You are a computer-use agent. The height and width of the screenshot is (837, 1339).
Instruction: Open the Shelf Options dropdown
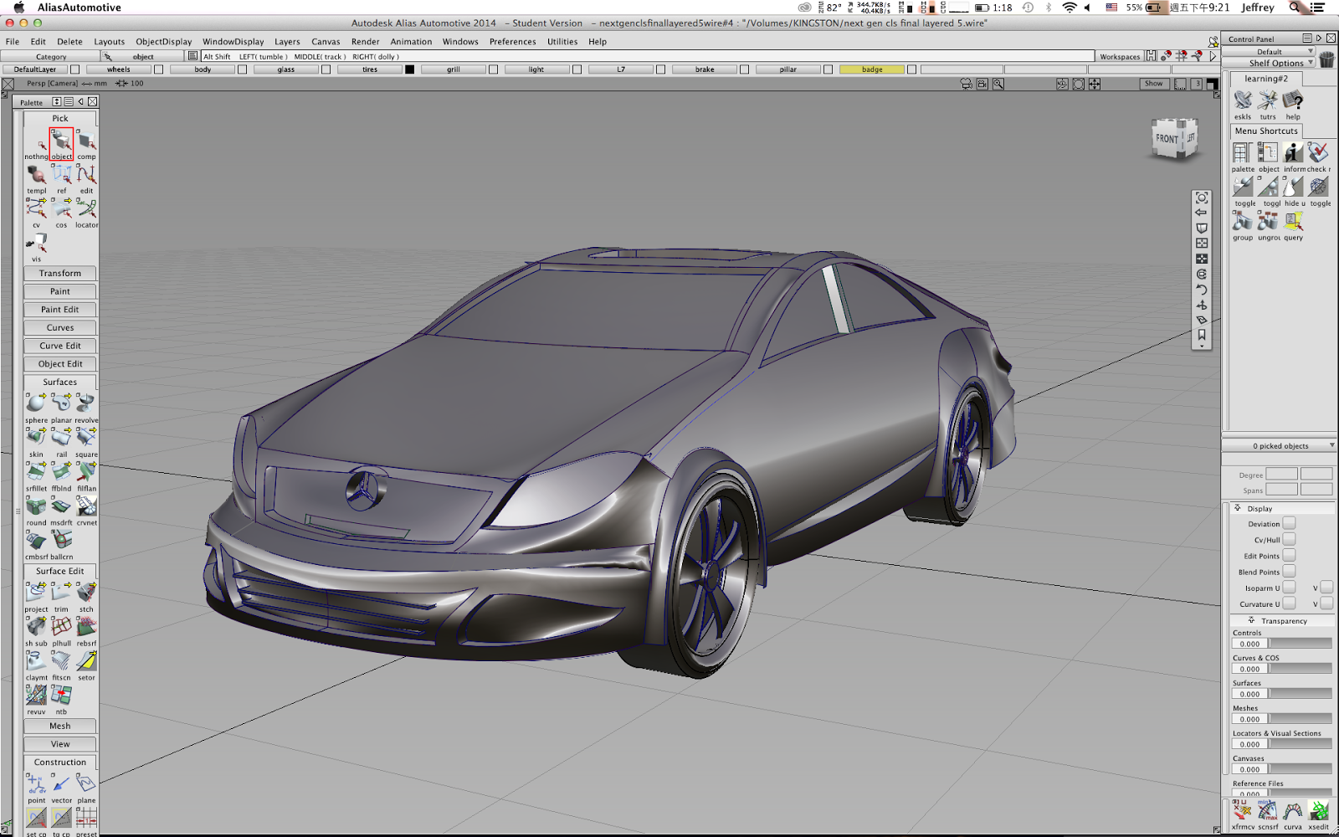(x=1275, y=62)
